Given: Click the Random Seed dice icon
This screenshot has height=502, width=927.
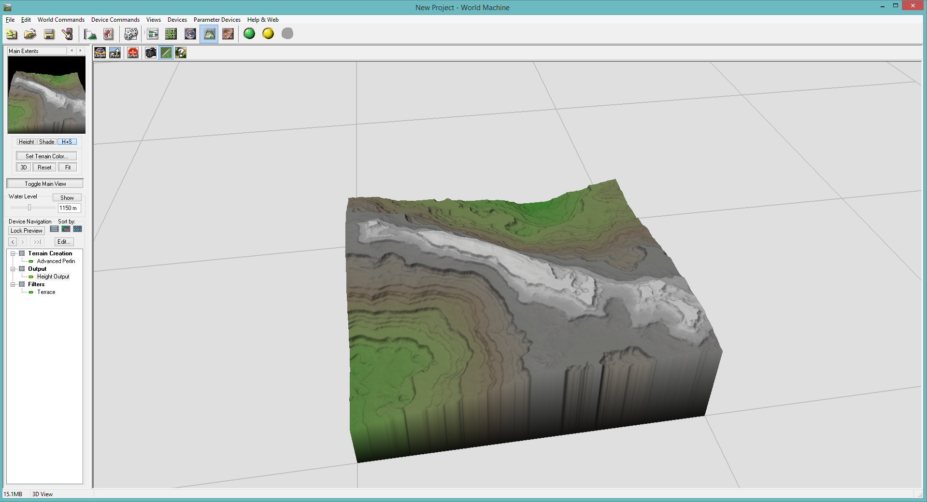Looking at the screenshot, I should click(131, 34).
